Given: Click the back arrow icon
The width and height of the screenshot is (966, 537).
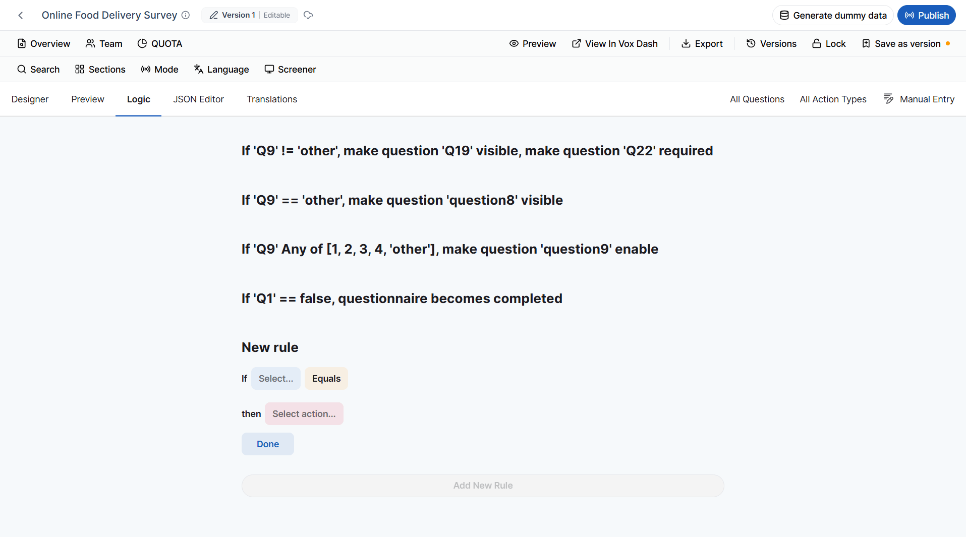Looking at the screenshot, I should [x=21, y=15].
